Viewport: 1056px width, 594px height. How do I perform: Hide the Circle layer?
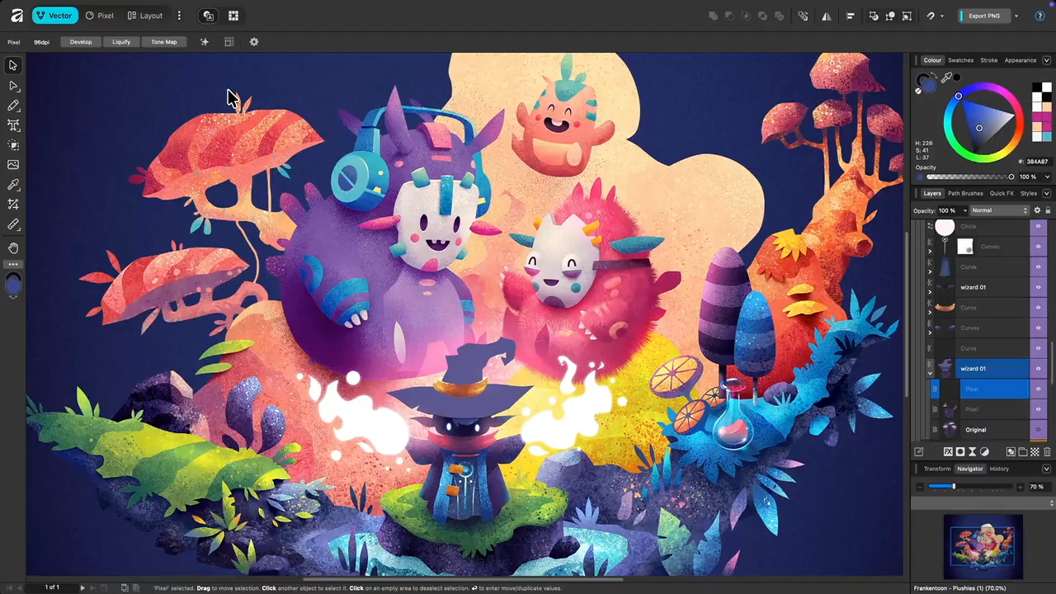coord(1038,226)
